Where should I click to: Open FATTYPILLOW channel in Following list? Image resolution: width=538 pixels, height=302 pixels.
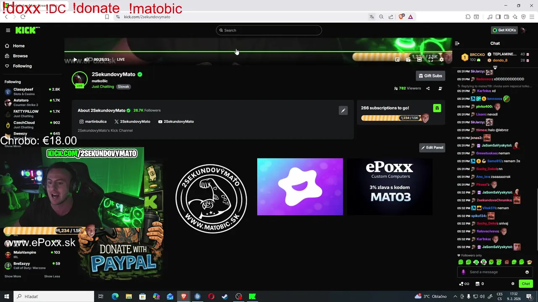coord(32,114)
